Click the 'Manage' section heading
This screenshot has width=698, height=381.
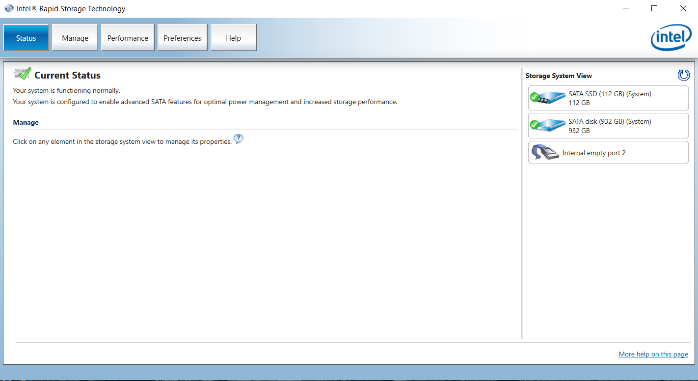[26, 122]
